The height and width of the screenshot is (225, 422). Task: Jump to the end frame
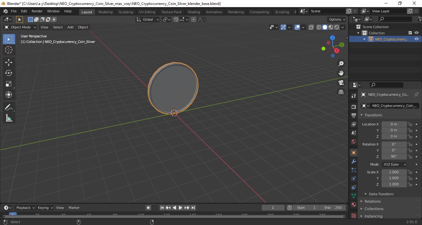pyautogui.click(x=193, y=208)
